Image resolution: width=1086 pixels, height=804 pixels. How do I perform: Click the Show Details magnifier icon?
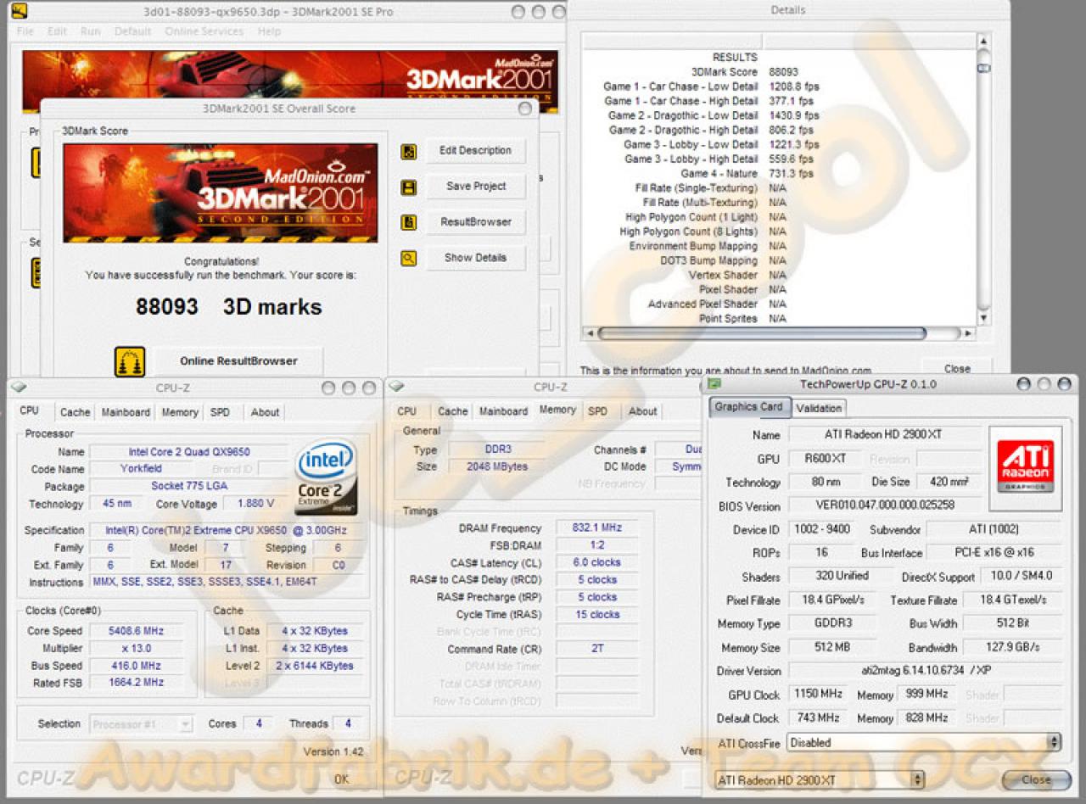click(409, 258)
